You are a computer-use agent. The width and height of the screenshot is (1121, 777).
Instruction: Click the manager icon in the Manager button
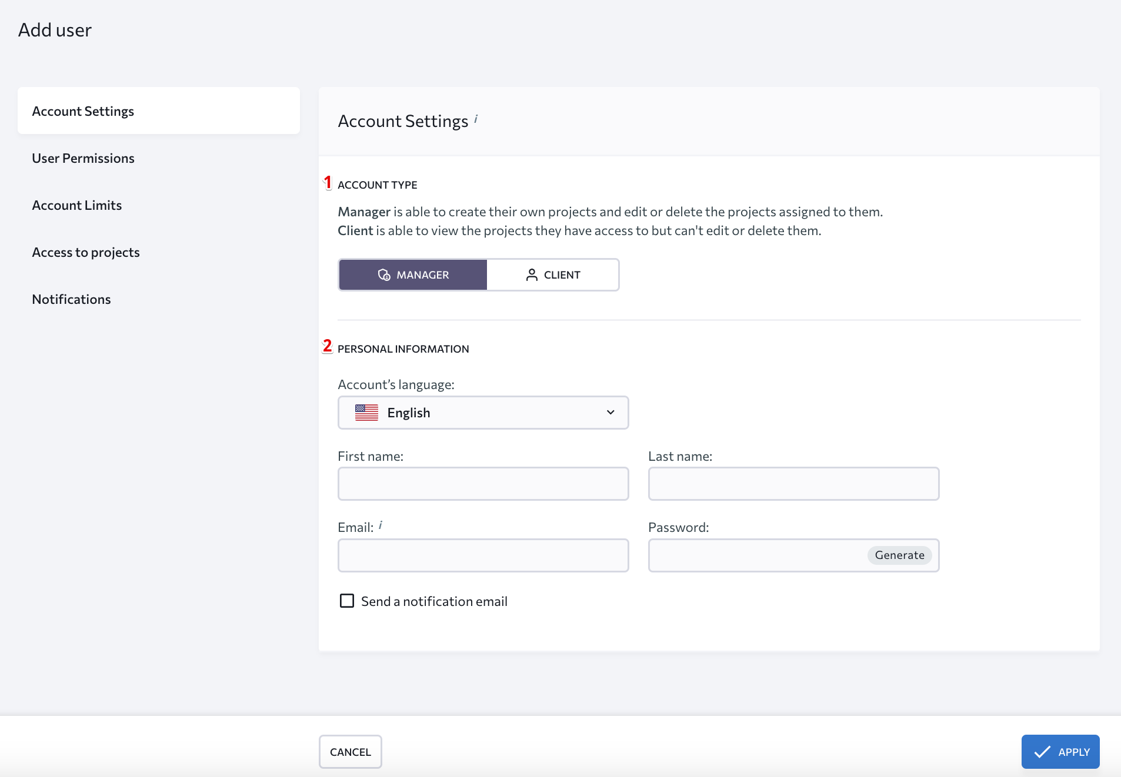tap(384, 275)
